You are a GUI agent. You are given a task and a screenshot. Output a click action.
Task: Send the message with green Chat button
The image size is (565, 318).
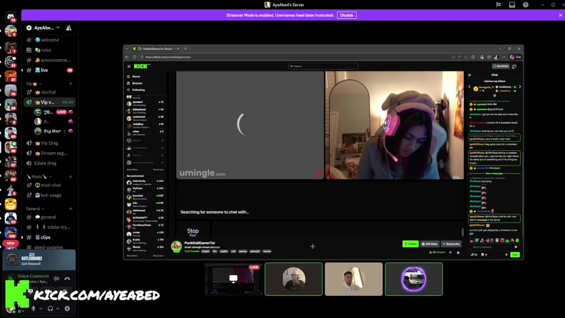[515, 255]
